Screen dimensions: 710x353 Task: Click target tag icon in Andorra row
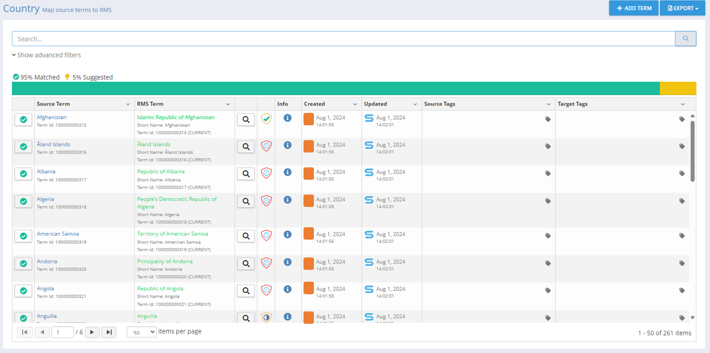pyautogui.click(x=682, y=263)
